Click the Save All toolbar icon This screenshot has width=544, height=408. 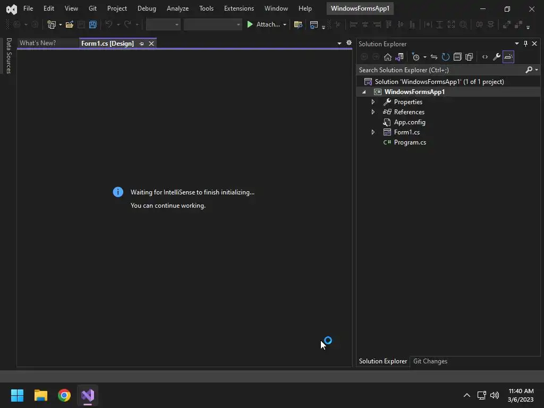coord(92,24)
